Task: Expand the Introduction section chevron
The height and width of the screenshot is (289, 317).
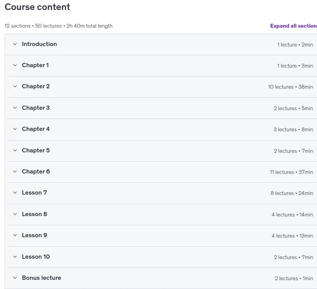Action: pos(15,44)
